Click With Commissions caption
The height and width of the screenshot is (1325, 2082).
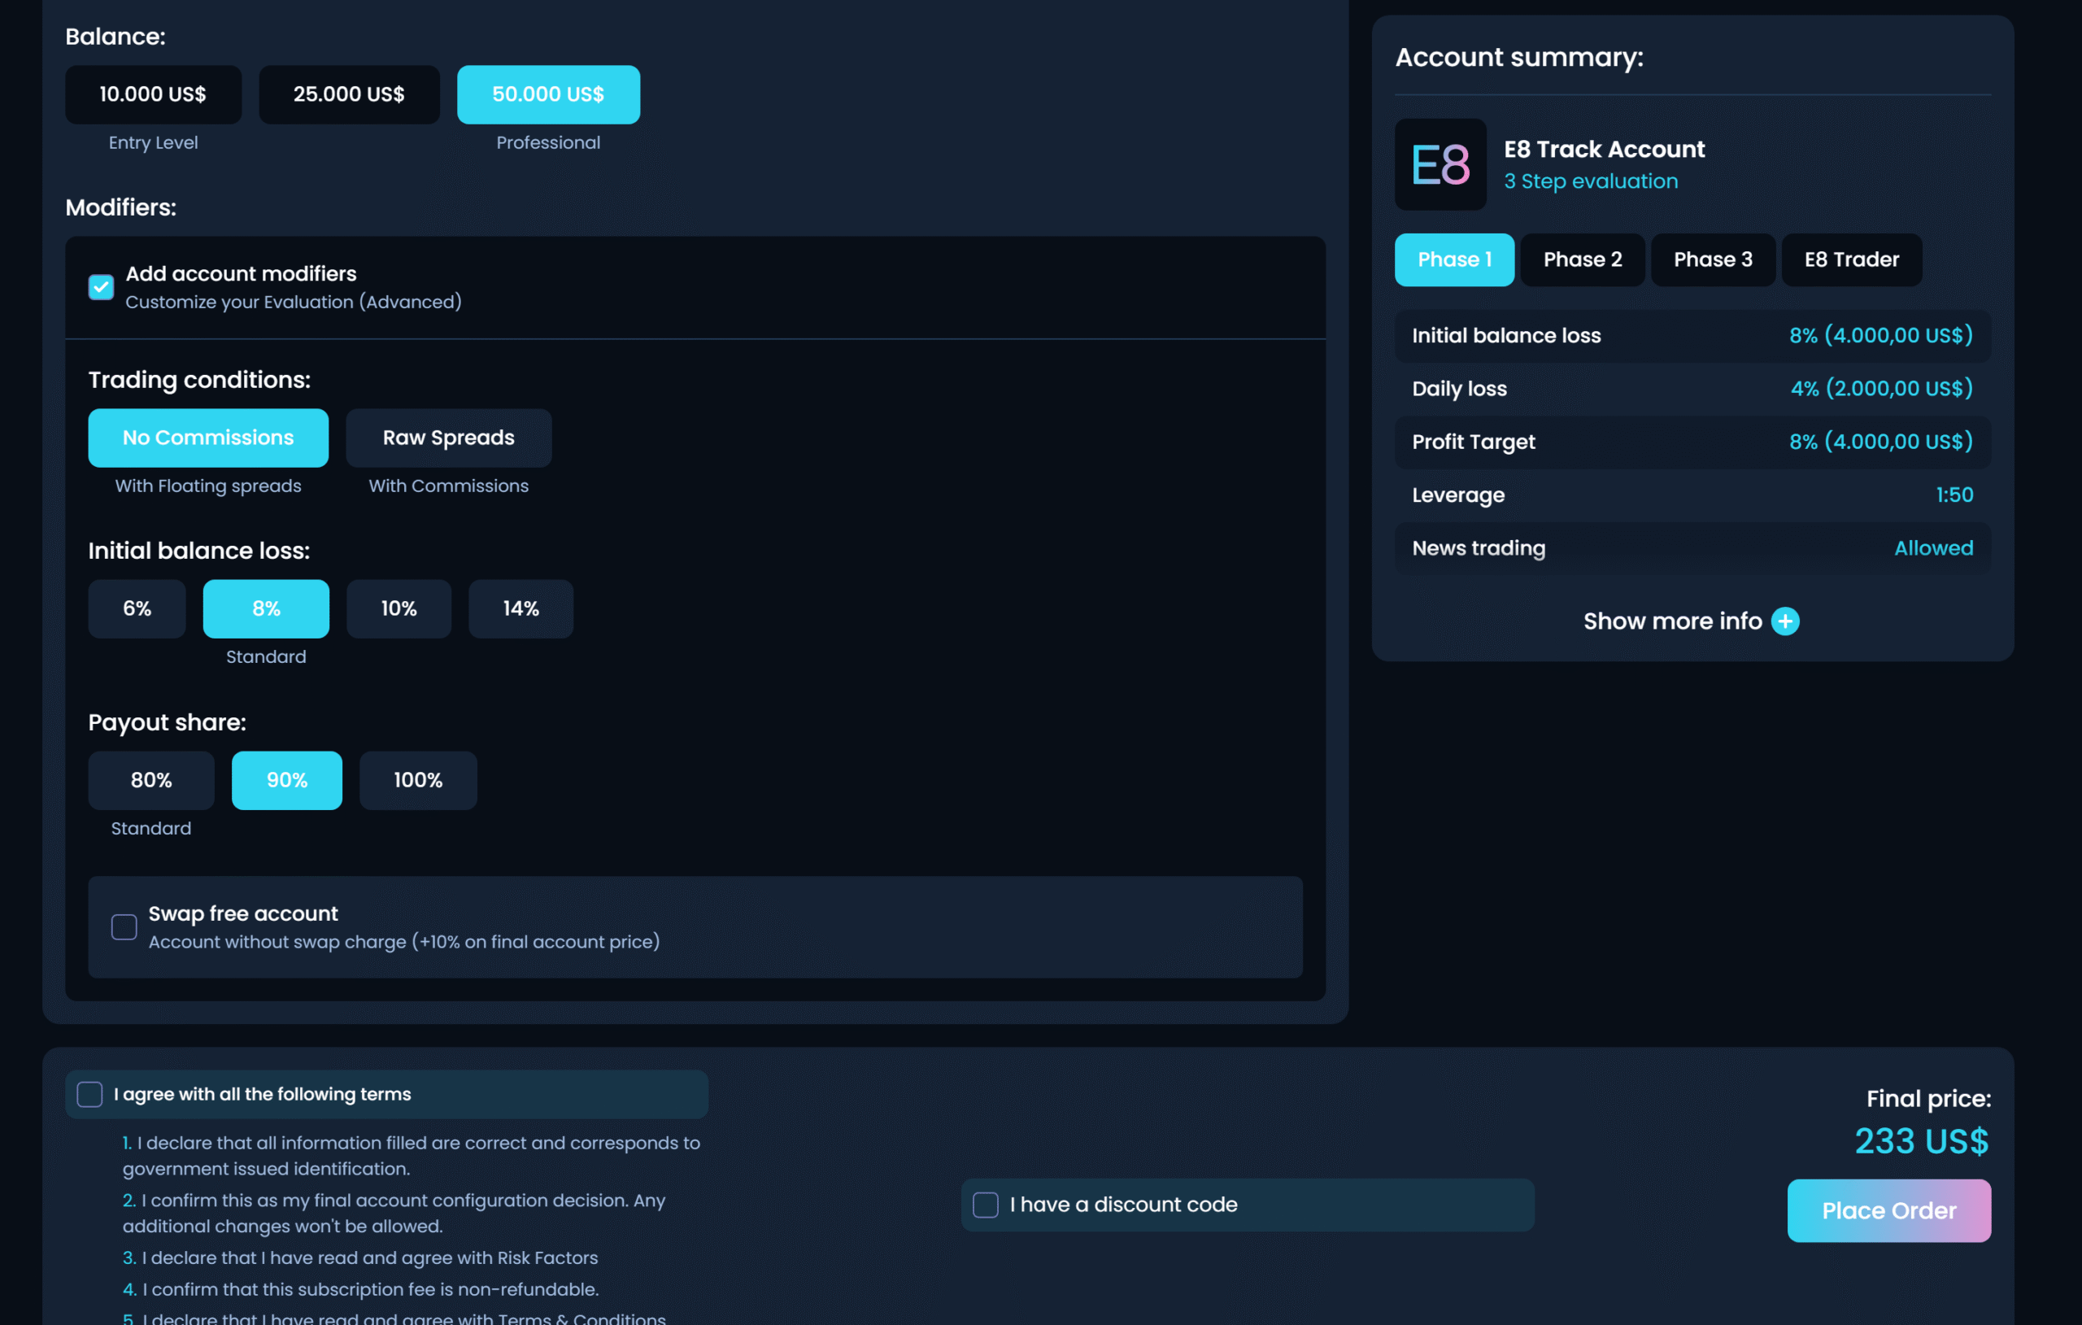pyautogui.click(x=449, y=486)
